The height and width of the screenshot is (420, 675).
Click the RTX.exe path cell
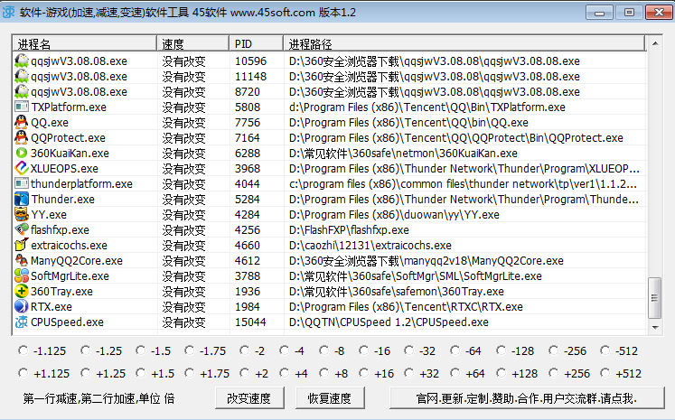pyautogui.click(x=406, y=307)
